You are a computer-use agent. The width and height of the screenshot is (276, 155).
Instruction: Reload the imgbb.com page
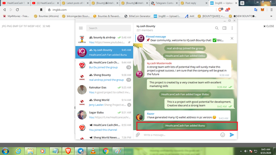coord(17,9)
